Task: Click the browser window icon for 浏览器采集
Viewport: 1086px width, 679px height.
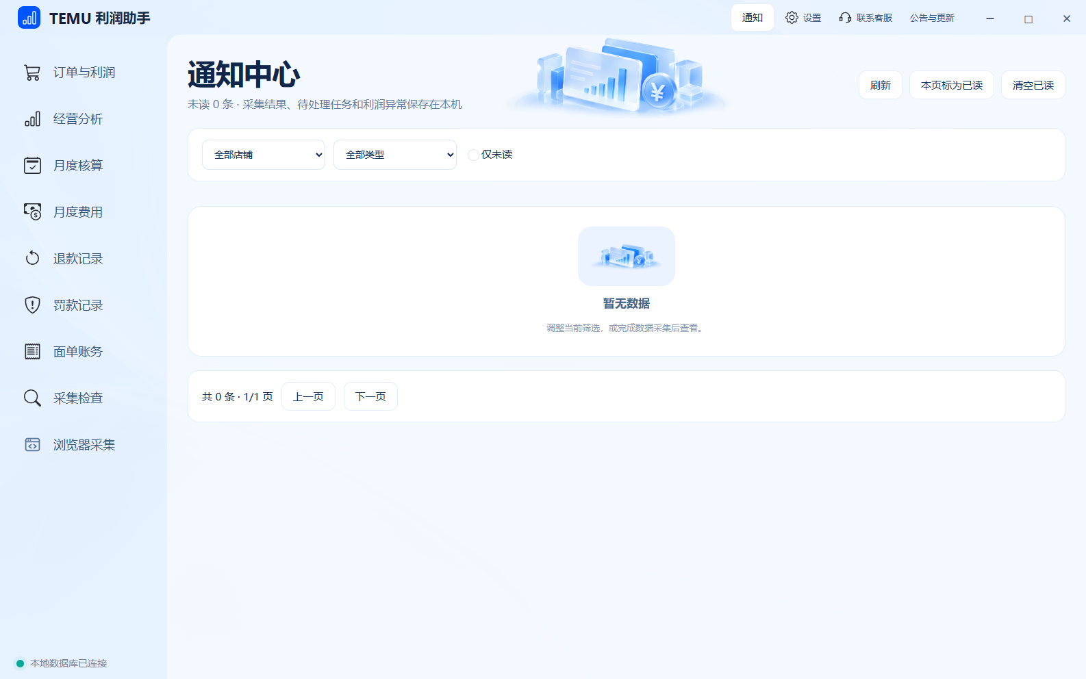Action: 32,445
